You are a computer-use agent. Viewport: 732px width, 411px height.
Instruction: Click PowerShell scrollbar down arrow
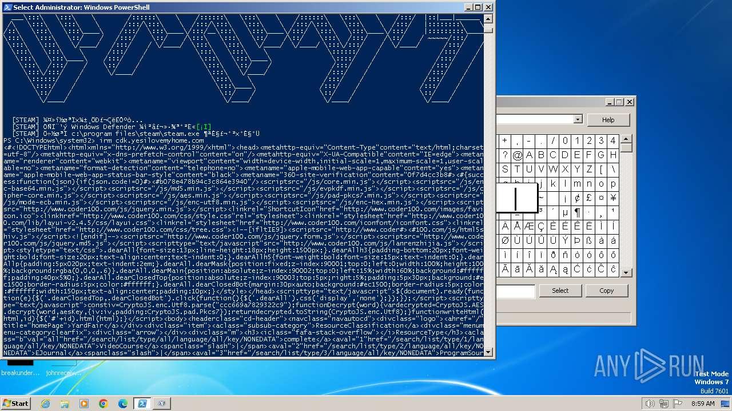point(488,352)
